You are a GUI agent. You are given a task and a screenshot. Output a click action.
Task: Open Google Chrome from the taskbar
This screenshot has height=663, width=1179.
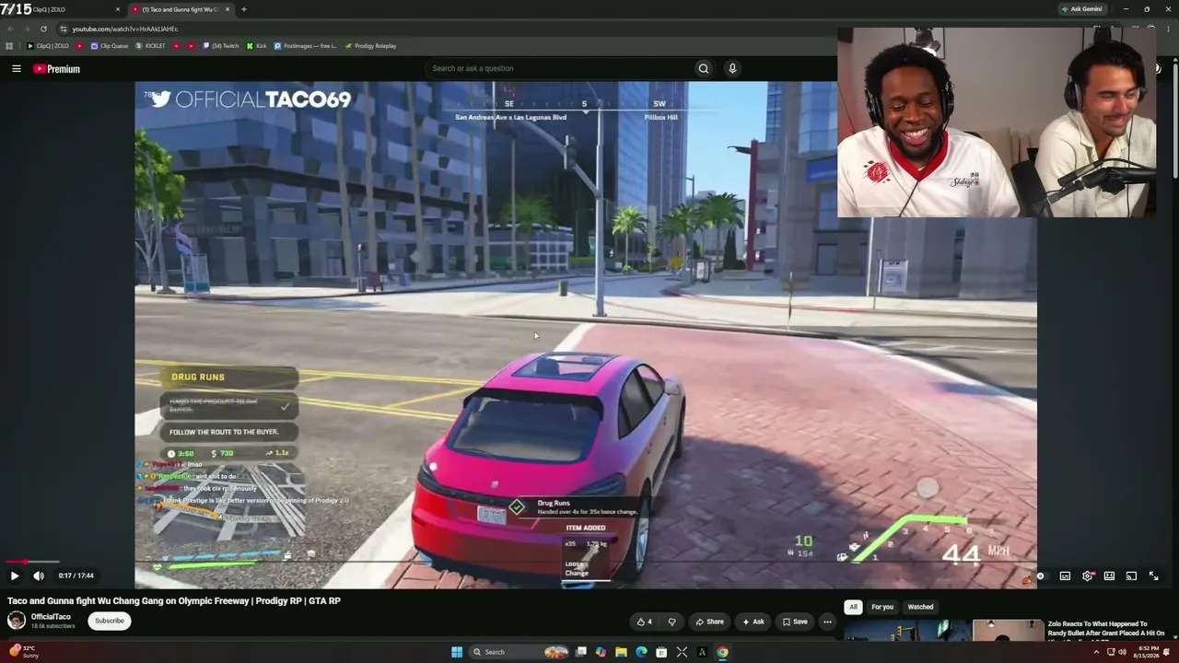coord(722,652)
